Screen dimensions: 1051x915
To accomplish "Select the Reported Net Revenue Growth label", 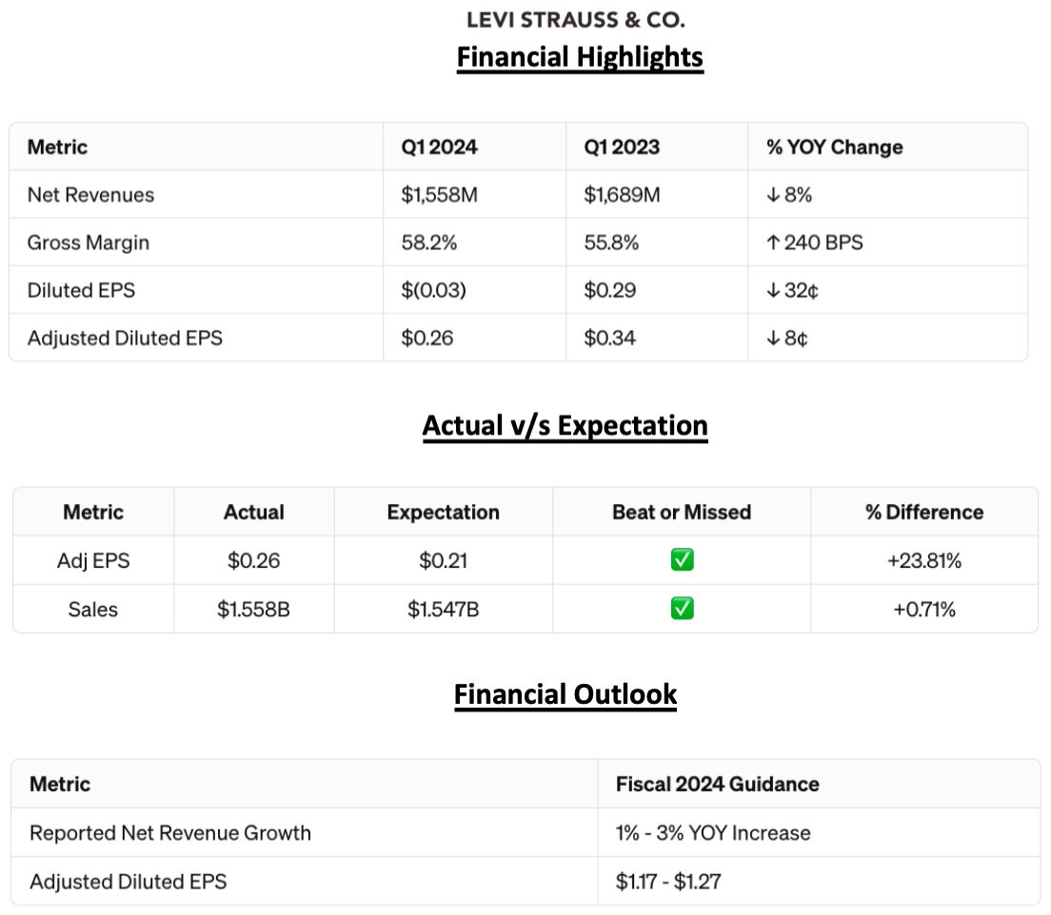I will (170, 833).
